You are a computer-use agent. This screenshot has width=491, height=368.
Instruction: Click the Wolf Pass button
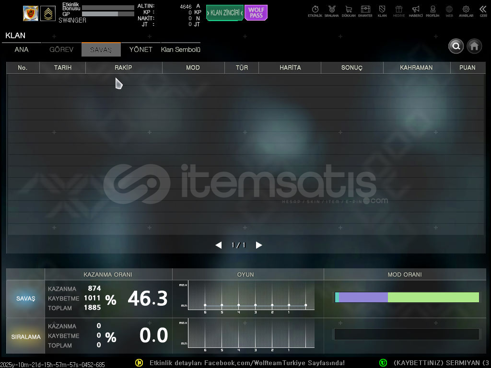[256, 13]
